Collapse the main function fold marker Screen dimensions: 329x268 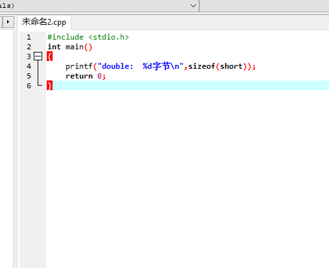(38, 56)
